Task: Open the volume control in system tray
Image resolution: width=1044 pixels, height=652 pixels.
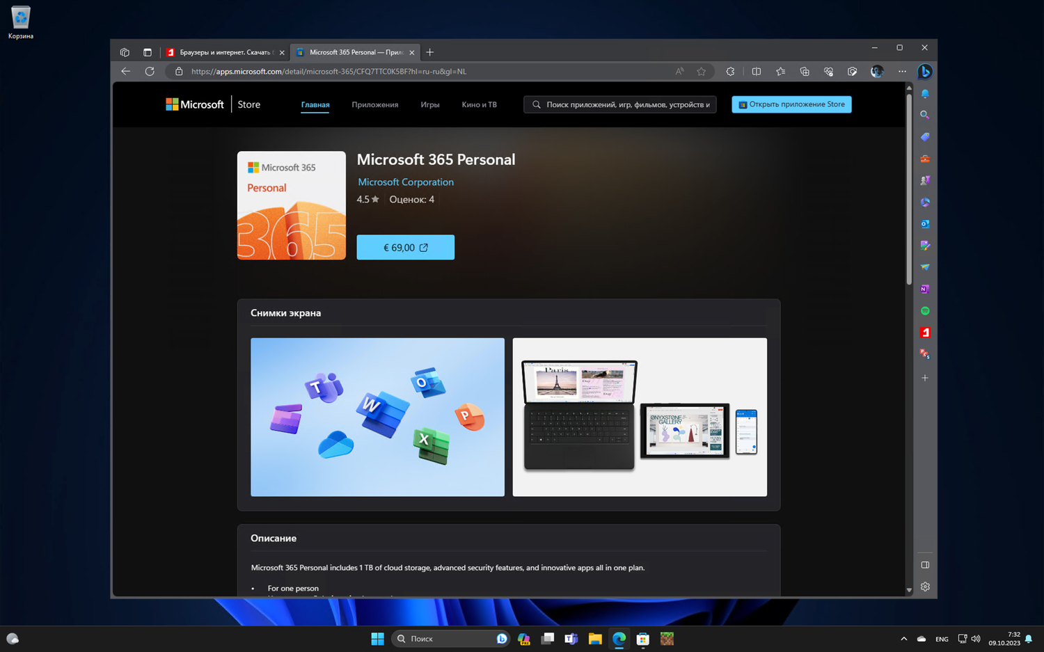Action: pyautogui.click(x=976, y=639)
